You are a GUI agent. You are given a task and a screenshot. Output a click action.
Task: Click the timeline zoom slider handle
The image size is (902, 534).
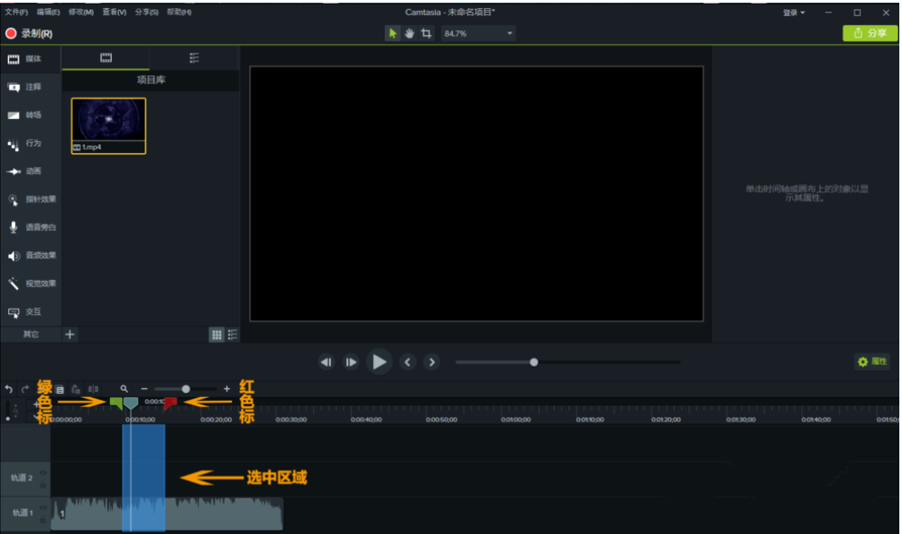pyautogui.click(x=186, y=389)
